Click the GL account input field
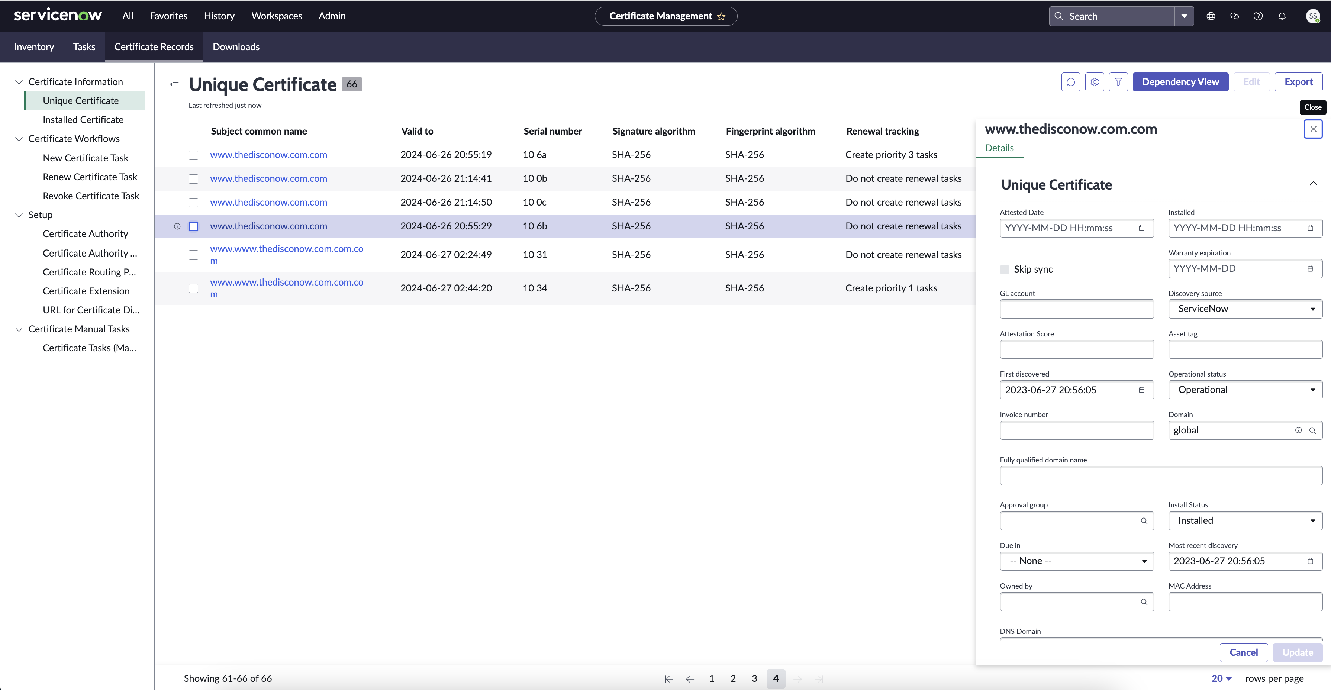1331x690 pixels. coord(1076,309)
